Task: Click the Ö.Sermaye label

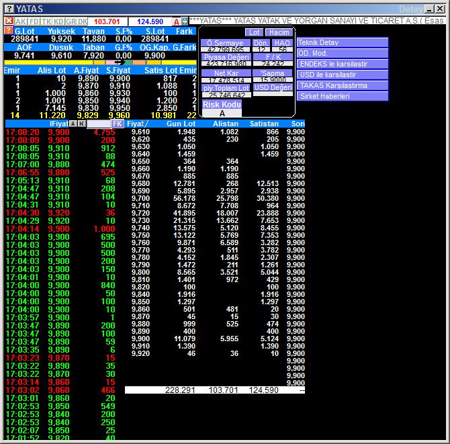Action: point(225,43)
